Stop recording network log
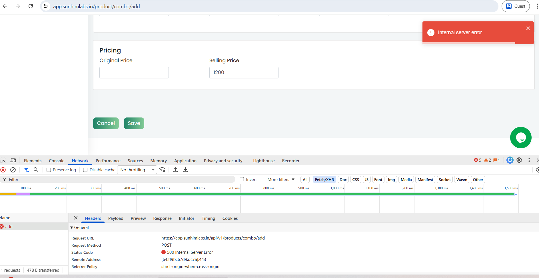The image size is (539, 278). [3, 170]
